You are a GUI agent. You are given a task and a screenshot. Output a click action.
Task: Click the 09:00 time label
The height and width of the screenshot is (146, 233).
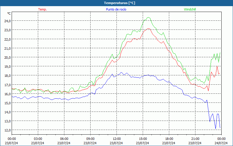coord(90,139)
